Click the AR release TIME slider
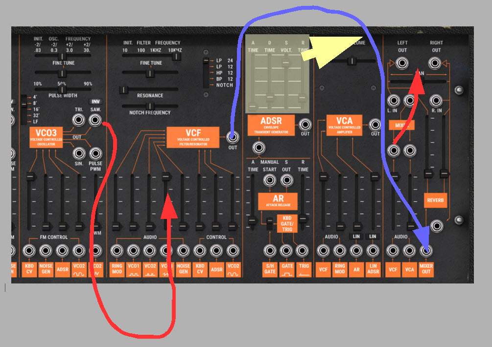 pos(303,202)
